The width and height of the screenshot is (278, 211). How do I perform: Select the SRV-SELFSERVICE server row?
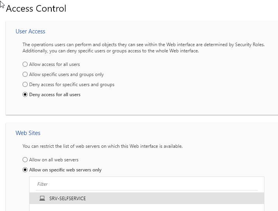click(146, 198)
